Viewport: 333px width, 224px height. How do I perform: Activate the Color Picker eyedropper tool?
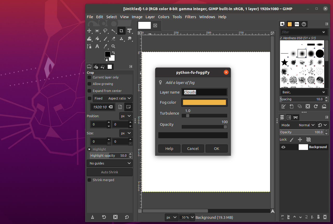tap(105, 46)
